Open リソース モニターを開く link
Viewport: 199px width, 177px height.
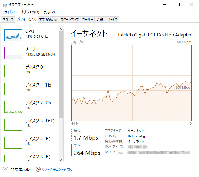point(57,169)
